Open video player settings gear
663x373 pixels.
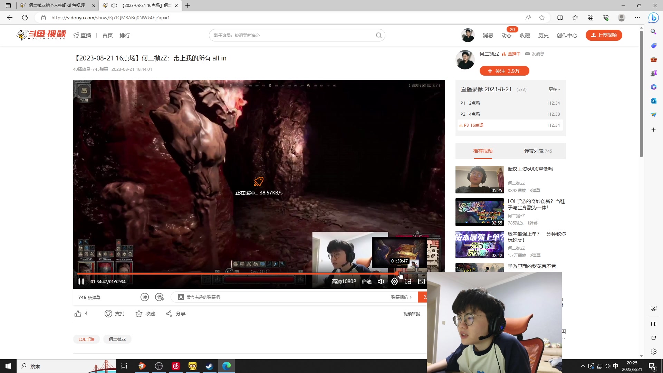pos(394,281)
